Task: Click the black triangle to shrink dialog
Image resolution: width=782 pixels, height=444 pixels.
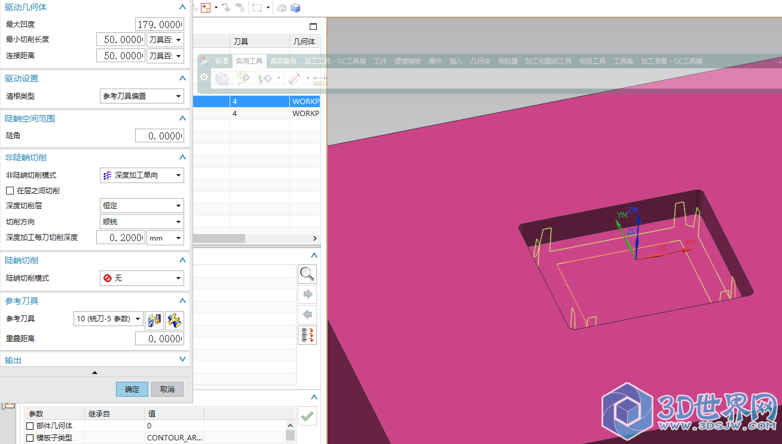Action: tap(94, 372)
